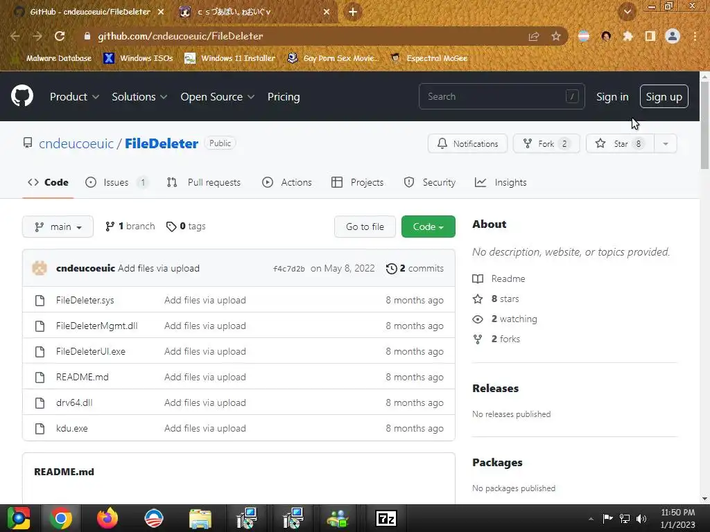Fork the FileDeleter repository
Viewport: 710px width, 532px height.
click(x=546, y=144)
